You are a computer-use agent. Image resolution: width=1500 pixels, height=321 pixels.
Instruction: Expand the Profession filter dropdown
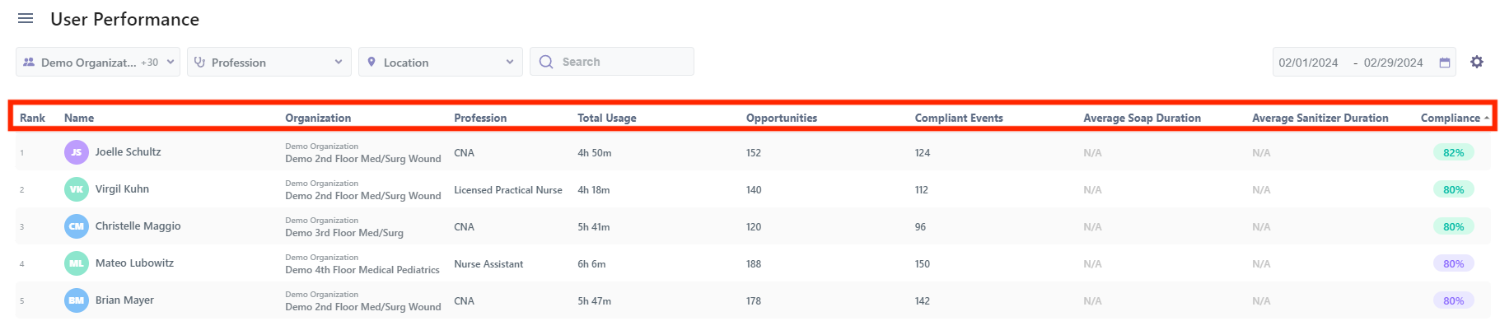[269, 62]
